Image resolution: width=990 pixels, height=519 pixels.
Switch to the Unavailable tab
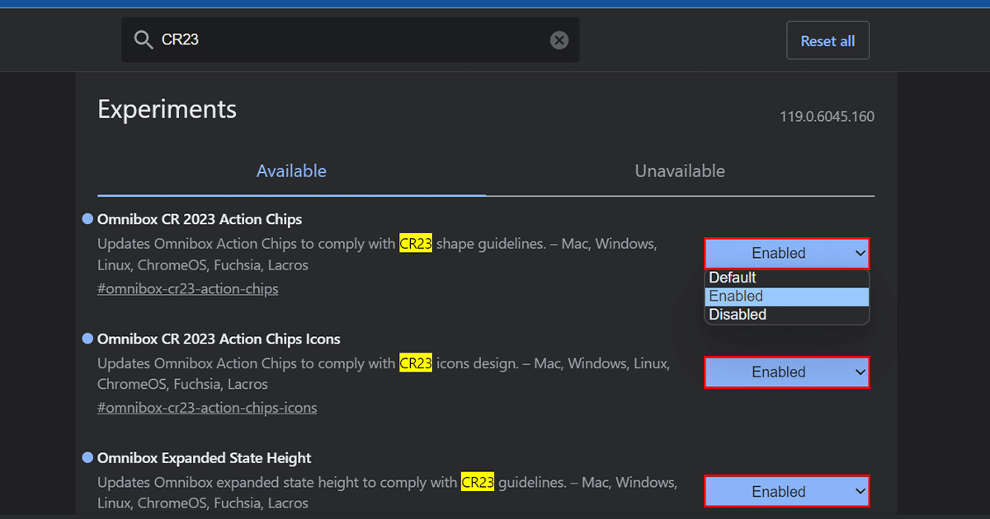tap(679, 171)
